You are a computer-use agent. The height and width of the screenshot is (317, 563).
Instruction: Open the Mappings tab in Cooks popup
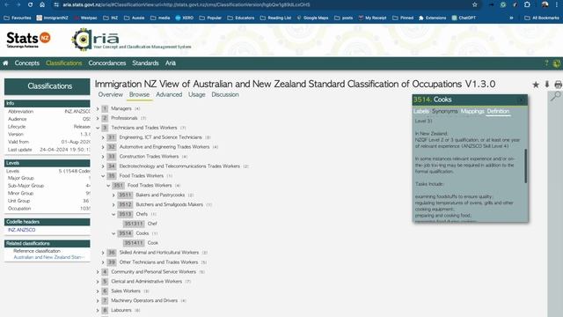[x=472, y=111]
